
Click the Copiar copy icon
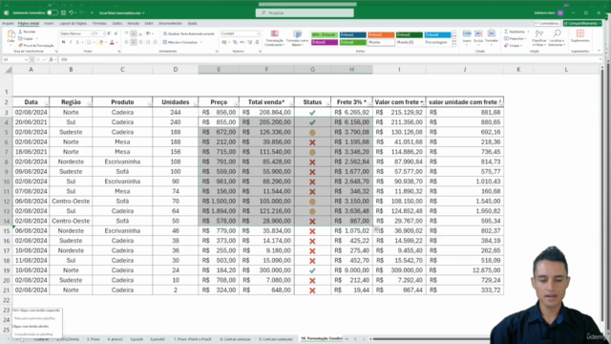click(21, 38)
